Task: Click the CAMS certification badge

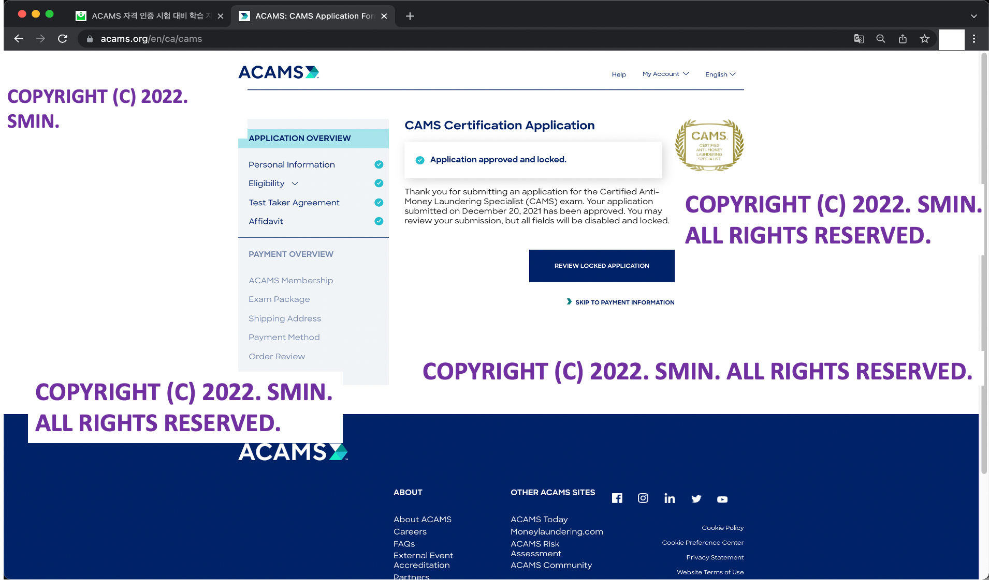Action: [x=709, y=145]
